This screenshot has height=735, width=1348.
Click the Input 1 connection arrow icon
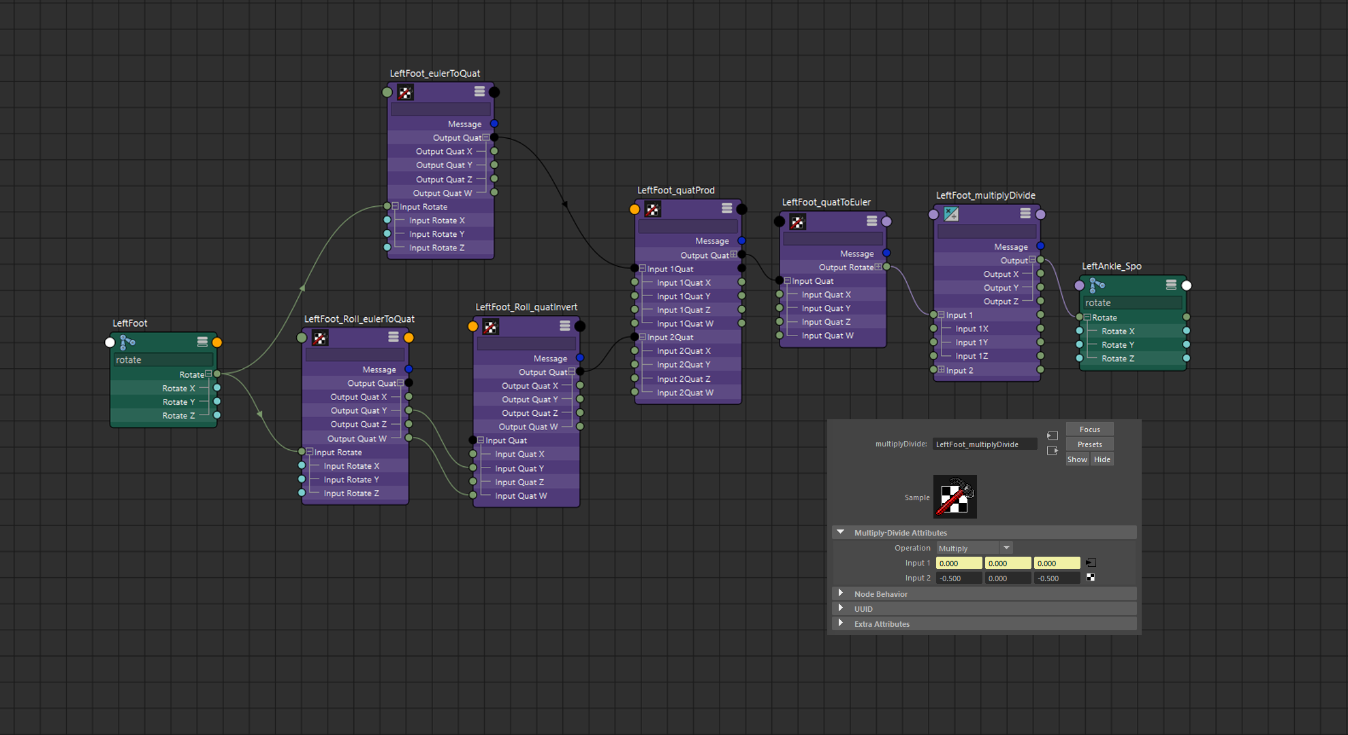[x=1091, y=563]
